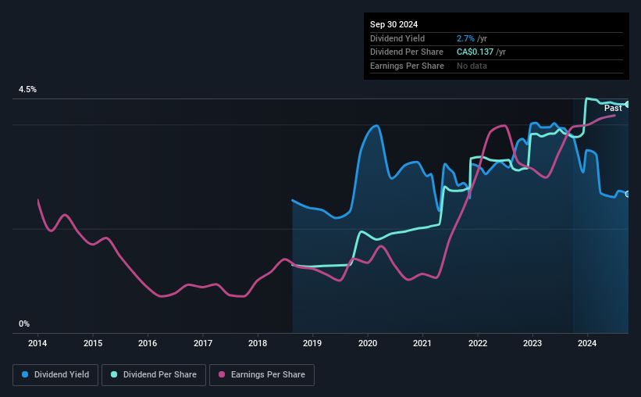Image resolution: width=641 pixels, height=397 pixels.
Task: Select the 2024 x-axis label
Action: [587, 343]
